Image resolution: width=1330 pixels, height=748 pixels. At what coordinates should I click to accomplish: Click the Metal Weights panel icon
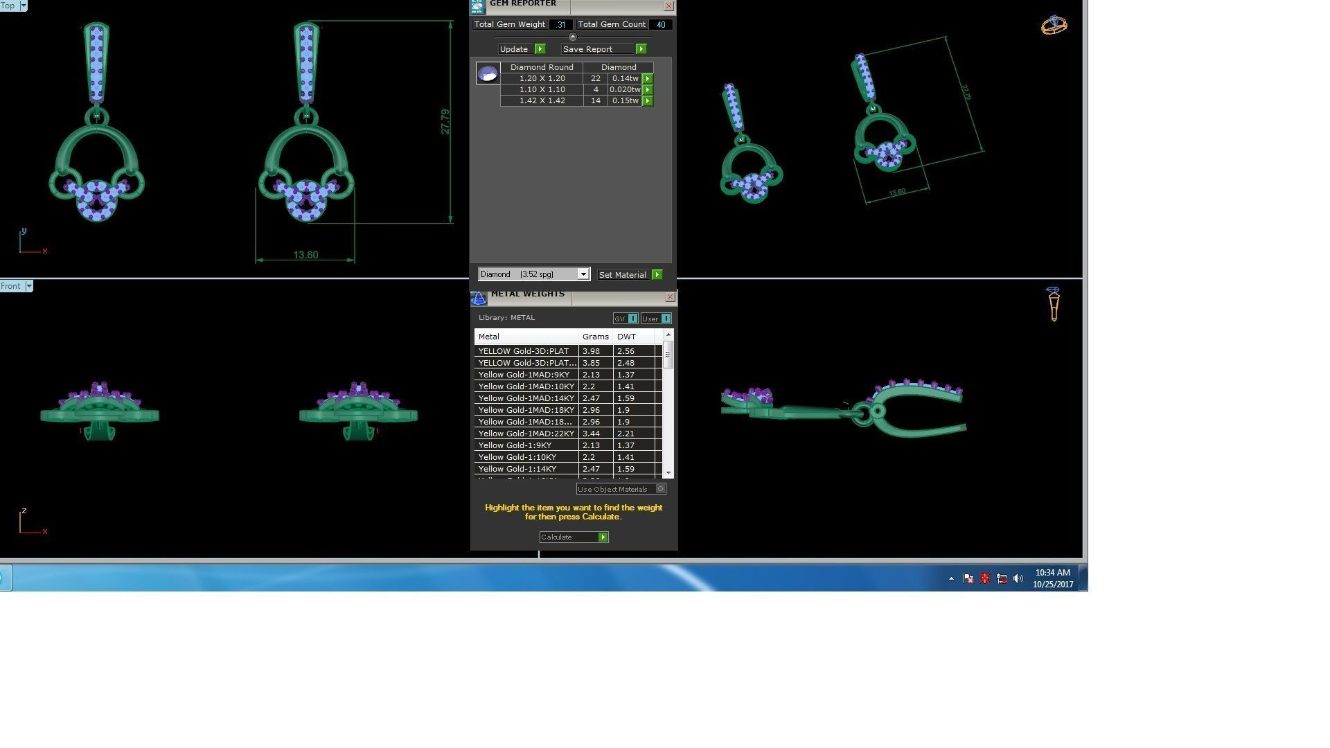click(x=479, y=298)
